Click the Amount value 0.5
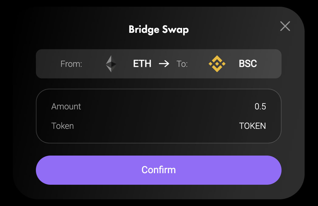This screenshot has height=206, width=318. click(x=261, y=106)
